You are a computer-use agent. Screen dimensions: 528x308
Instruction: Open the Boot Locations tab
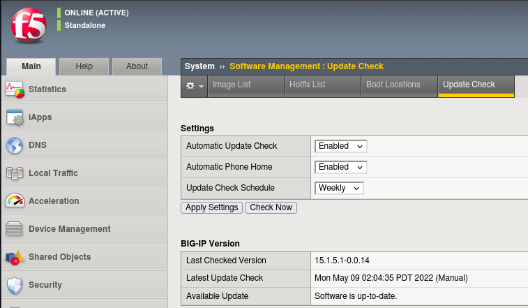(400, 86)
